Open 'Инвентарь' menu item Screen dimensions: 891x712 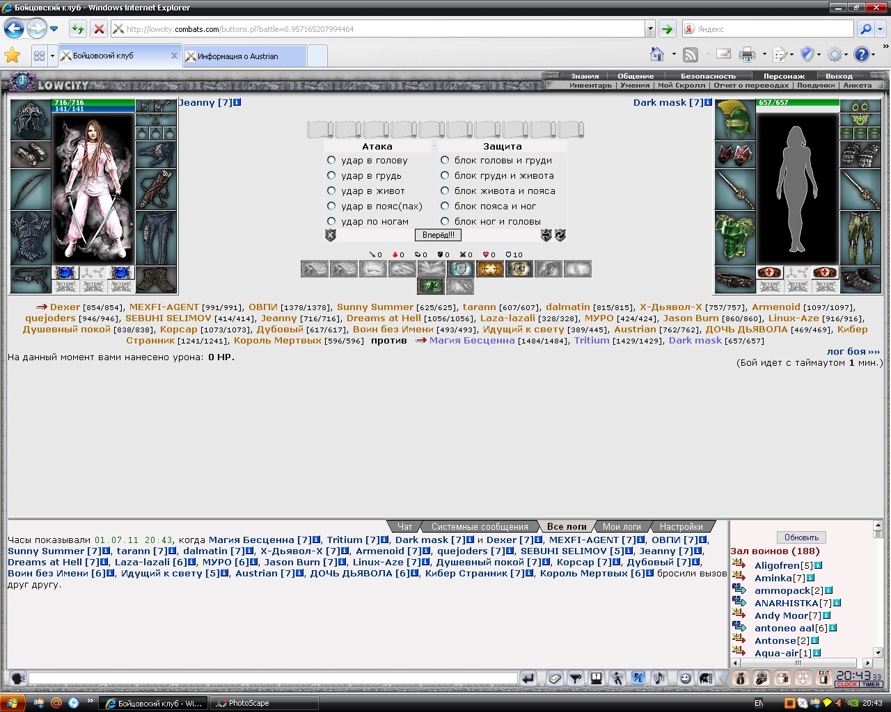[590, 85]
